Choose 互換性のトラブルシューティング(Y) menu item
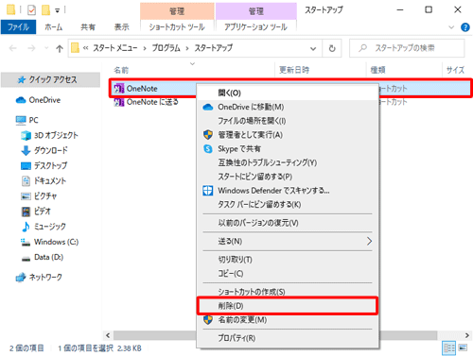 click(x=288, y=162)
